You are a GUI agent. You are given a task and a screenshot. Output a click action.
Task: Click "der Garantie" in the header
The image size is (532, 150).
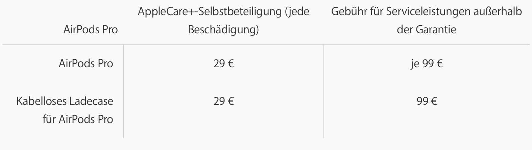(x=426, y=30)
